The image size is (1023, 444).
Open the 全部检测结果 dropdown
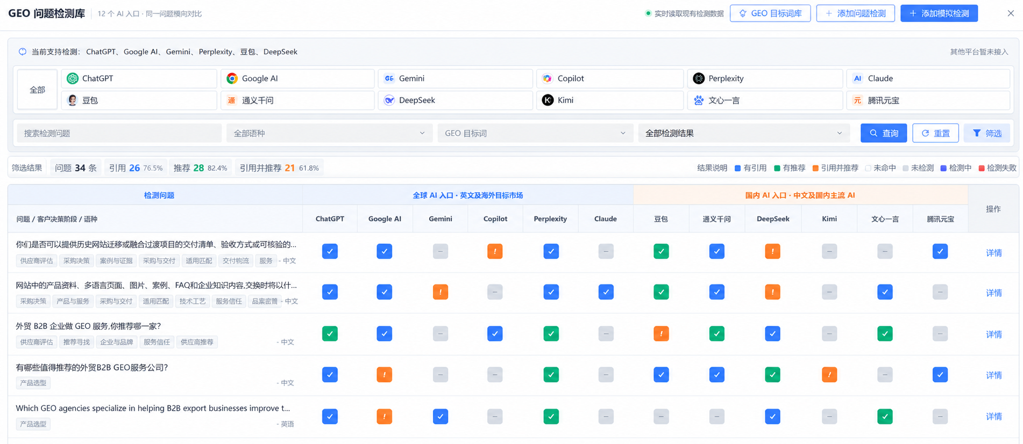744,133
